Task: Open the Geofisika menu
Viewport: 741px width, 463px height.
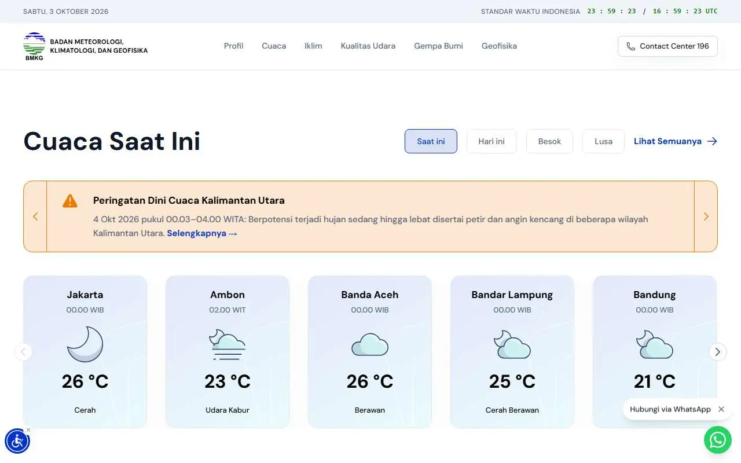Action: click(x=499, y=46)
